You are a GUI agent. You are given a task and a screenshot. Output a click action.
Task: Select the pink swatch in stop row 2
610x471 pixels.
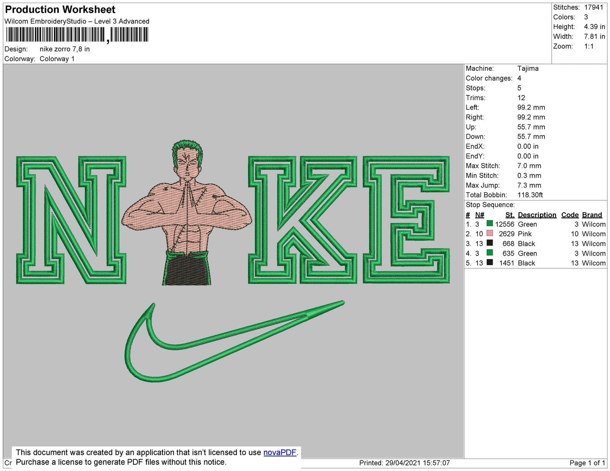tap(490, 233)
